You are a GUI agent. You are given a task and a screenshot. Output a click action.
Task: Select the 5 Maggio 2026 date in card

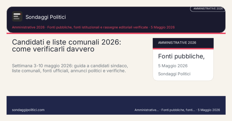pyautogui.click(x=173, y=66)
